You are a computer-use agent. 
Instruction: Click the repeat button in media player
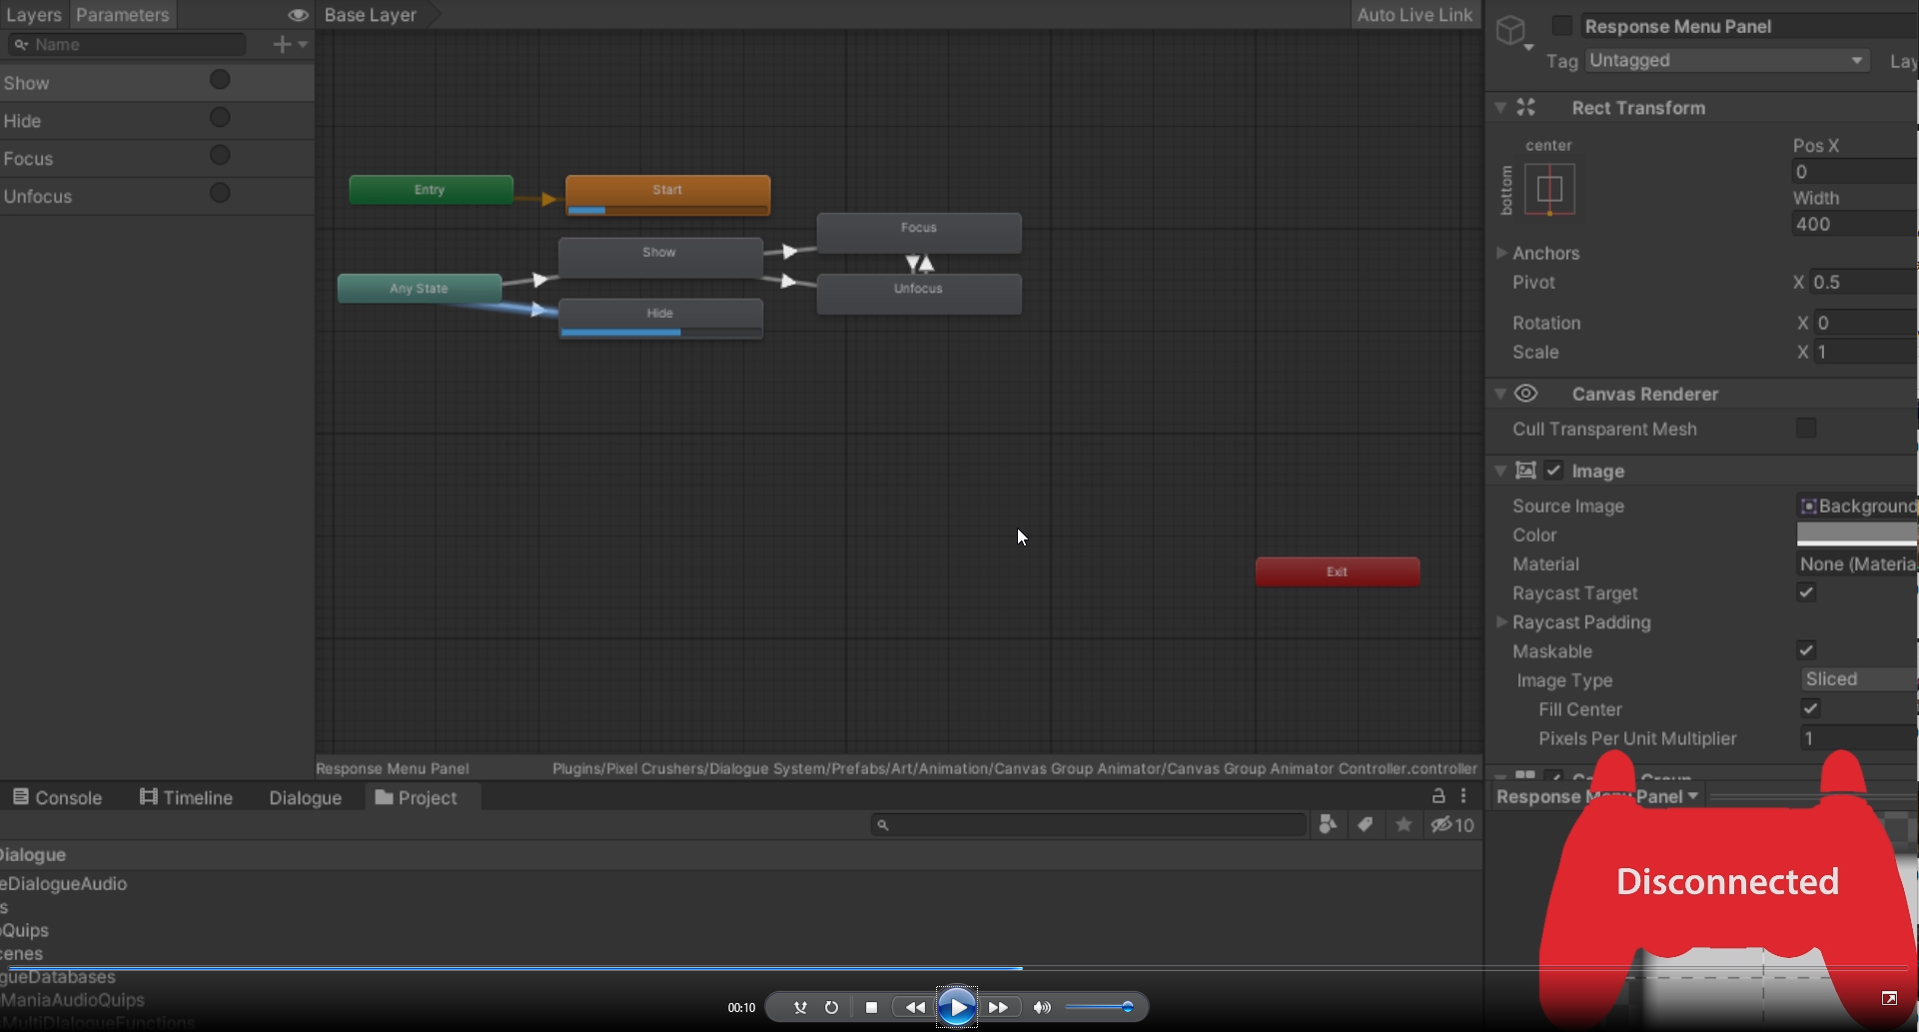831,1007
